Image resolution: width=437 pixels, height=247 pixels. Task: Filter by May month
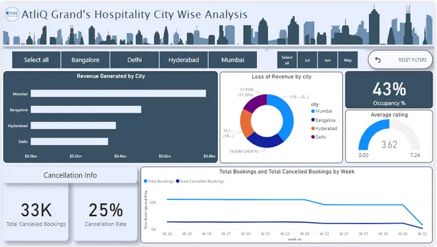(348, 60)
